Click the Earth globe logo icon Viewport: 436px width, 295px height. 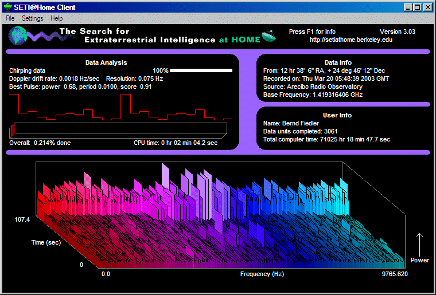click(x=17, y=36)
